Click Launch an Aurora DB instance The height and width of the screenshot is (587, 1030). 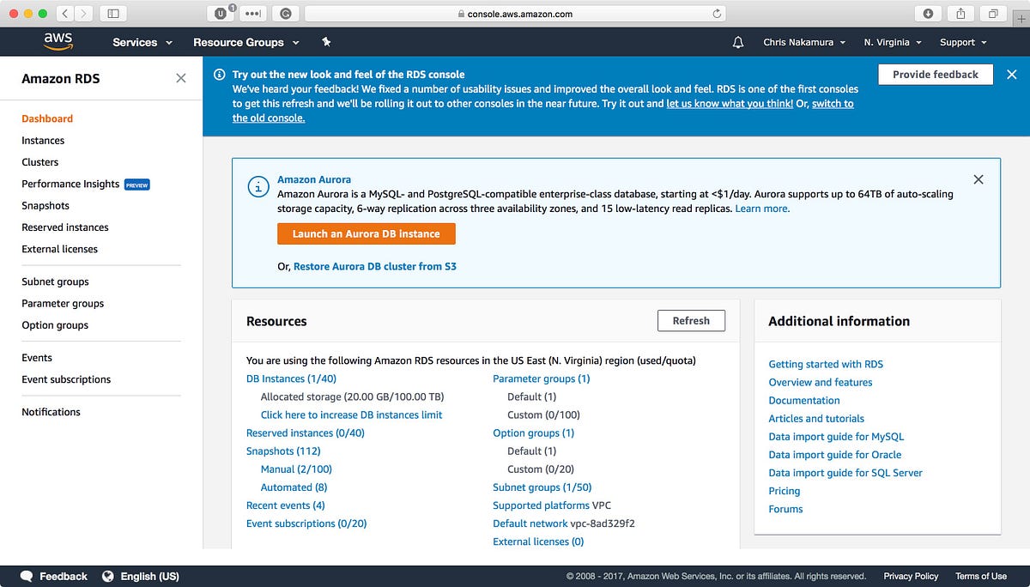tap(367, 233)
